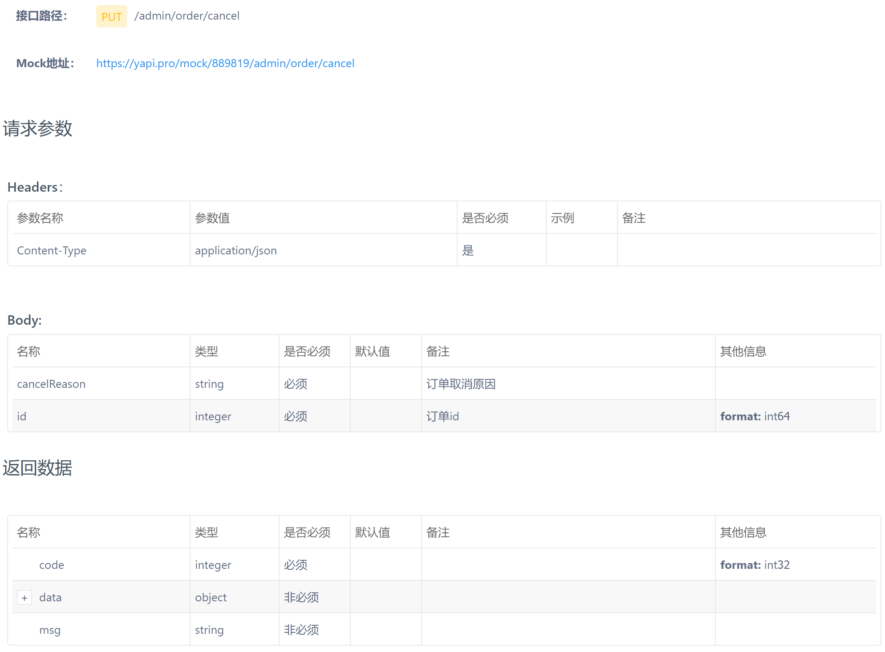Click the 返回数据 section heading
Screen dimensions: 885x652
point(37,468)
